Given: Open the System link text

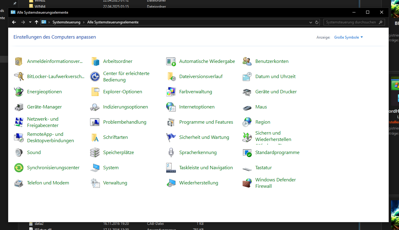Looking at the screenshot, I should click(111, 168).
